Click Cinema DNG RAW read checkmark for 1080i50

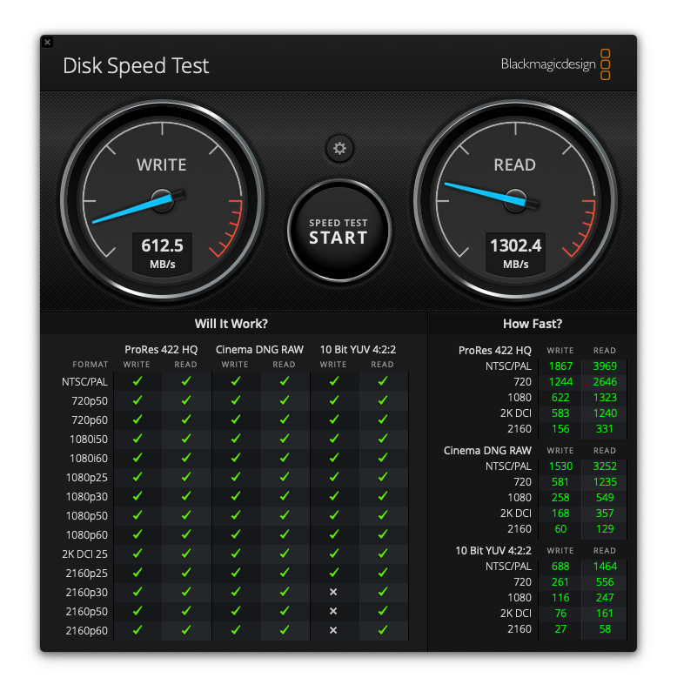284,439
